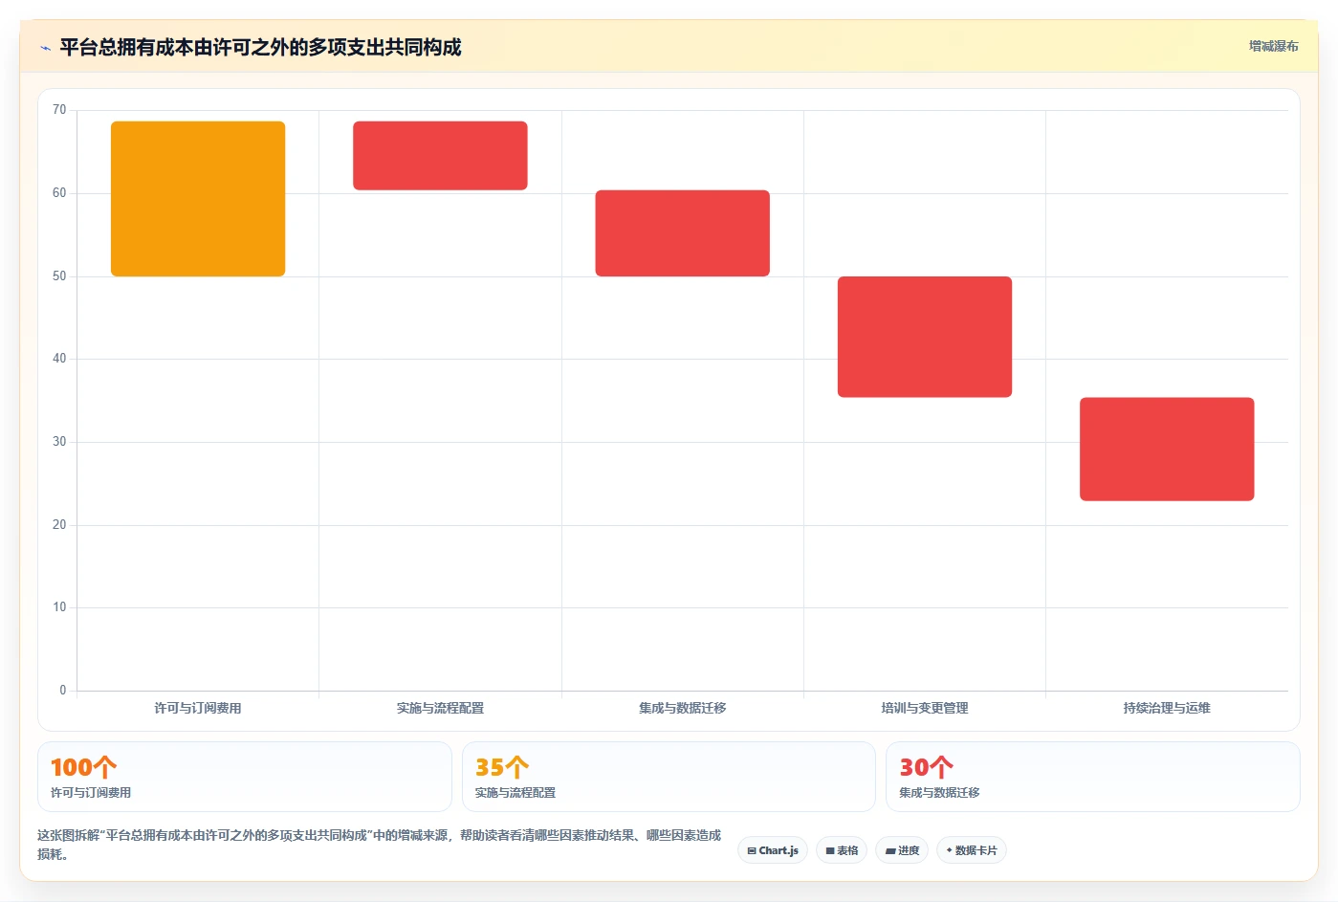Viewport: 1338px width, 902px height.
Task: Click the x-axis label 许可与订阅费用
Action: pos(198,708)
